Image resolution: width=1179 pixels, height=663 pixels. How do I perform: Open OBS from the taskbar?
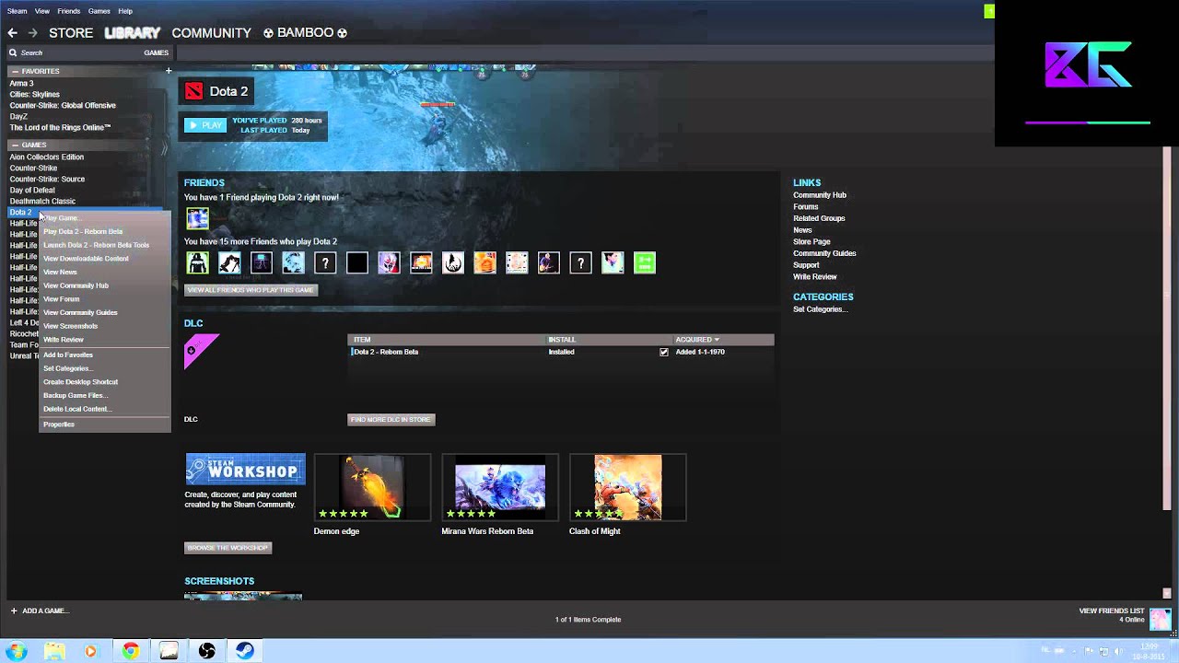pyautogui.click(x=206, y=651)
